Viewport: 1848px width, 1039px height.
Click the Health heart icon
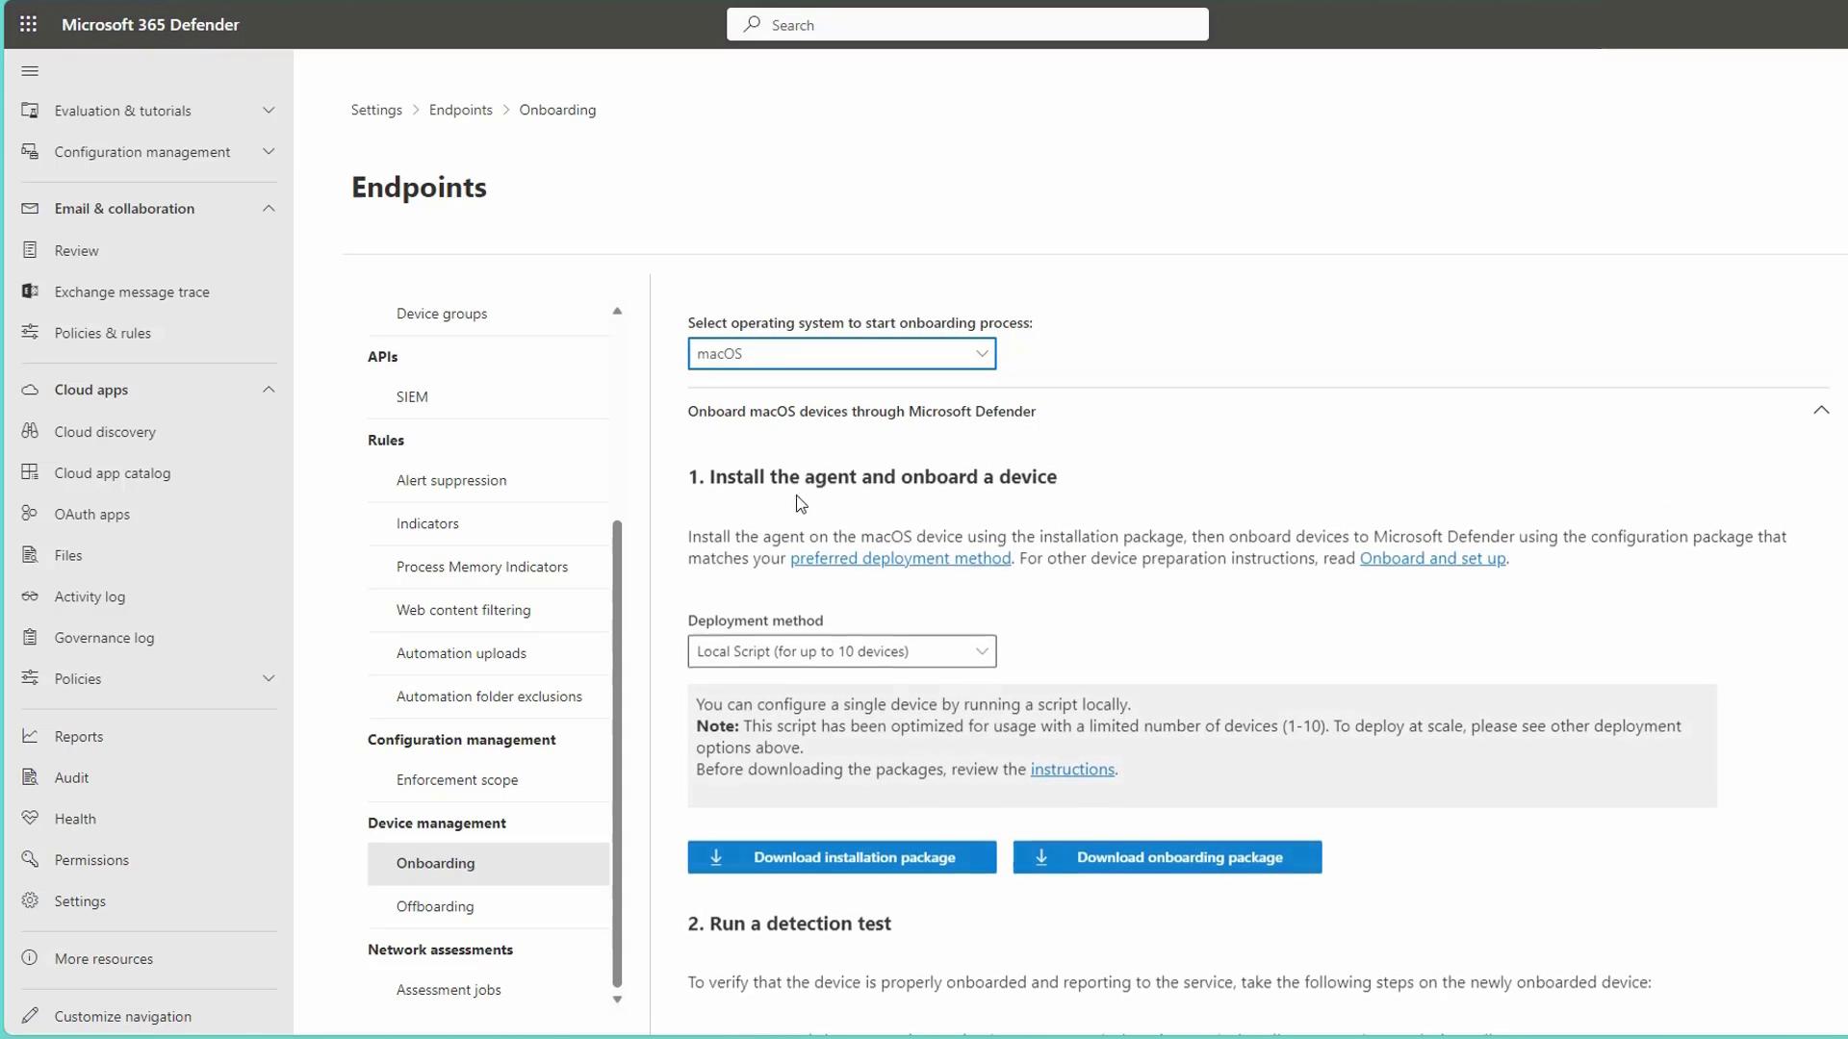pyautogui.click(x=30, y=818)
